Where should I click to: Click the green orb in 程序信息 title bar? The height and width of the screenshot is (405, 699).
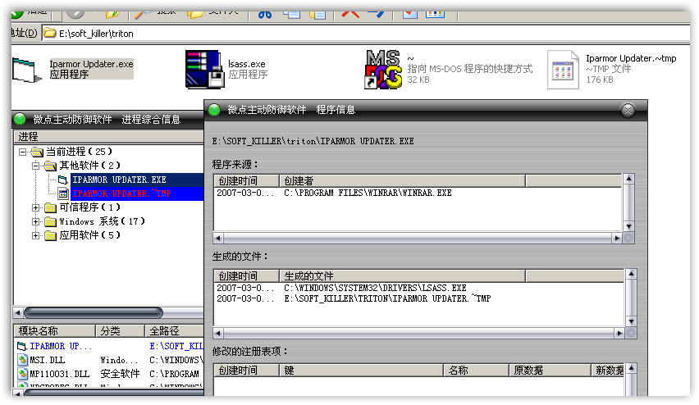pyautogui.click(x=214, y=110)
